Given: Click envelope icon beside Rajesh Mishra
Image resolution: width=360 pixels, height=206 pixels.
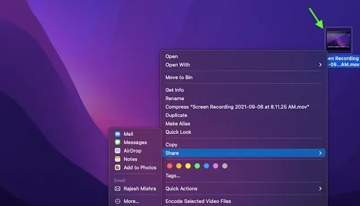Looking at the screenshot, I should point(118,188).
